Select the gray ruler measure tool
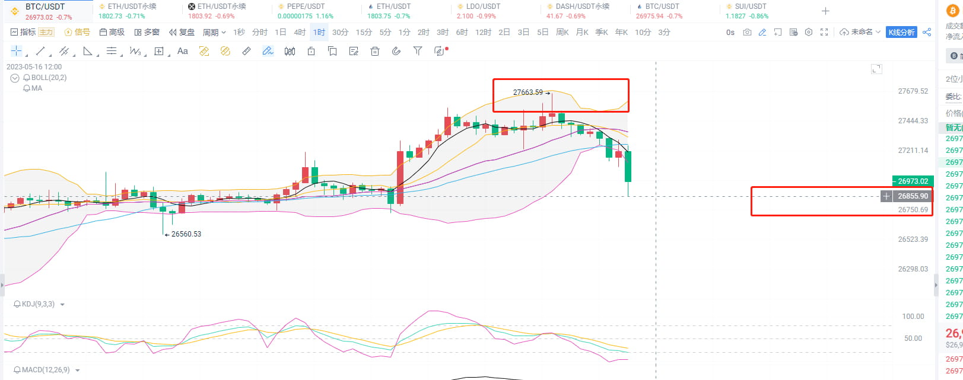 point(247,51)
